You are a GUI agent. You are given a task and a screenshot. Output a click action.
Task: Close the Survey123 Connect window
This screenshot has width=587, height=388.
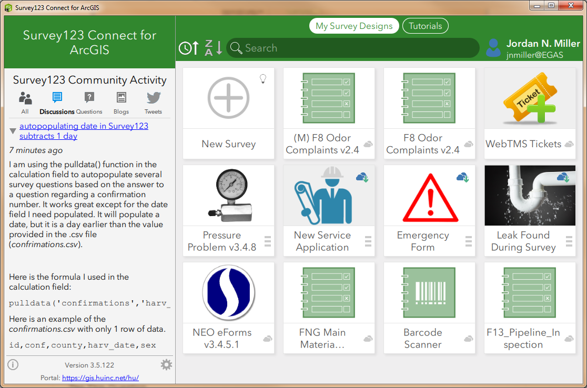click(x=571, y=5)
